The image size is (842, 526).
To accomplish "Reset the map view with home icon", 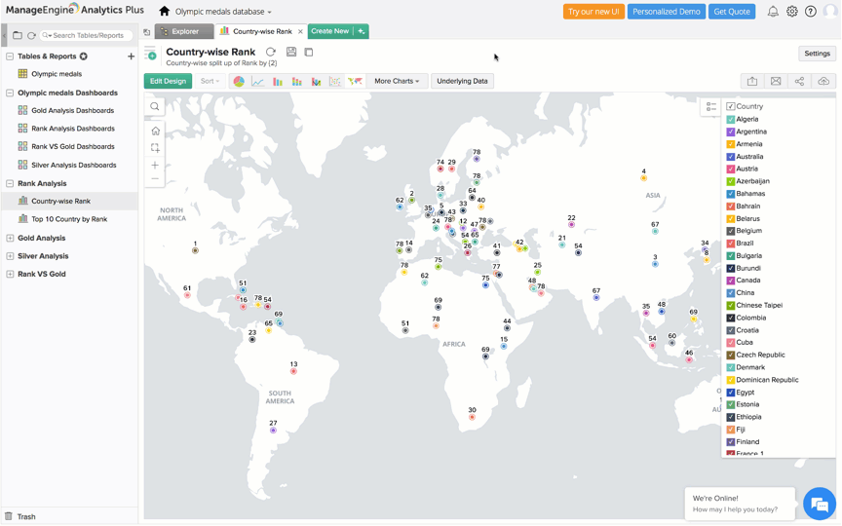I will 155,131.
